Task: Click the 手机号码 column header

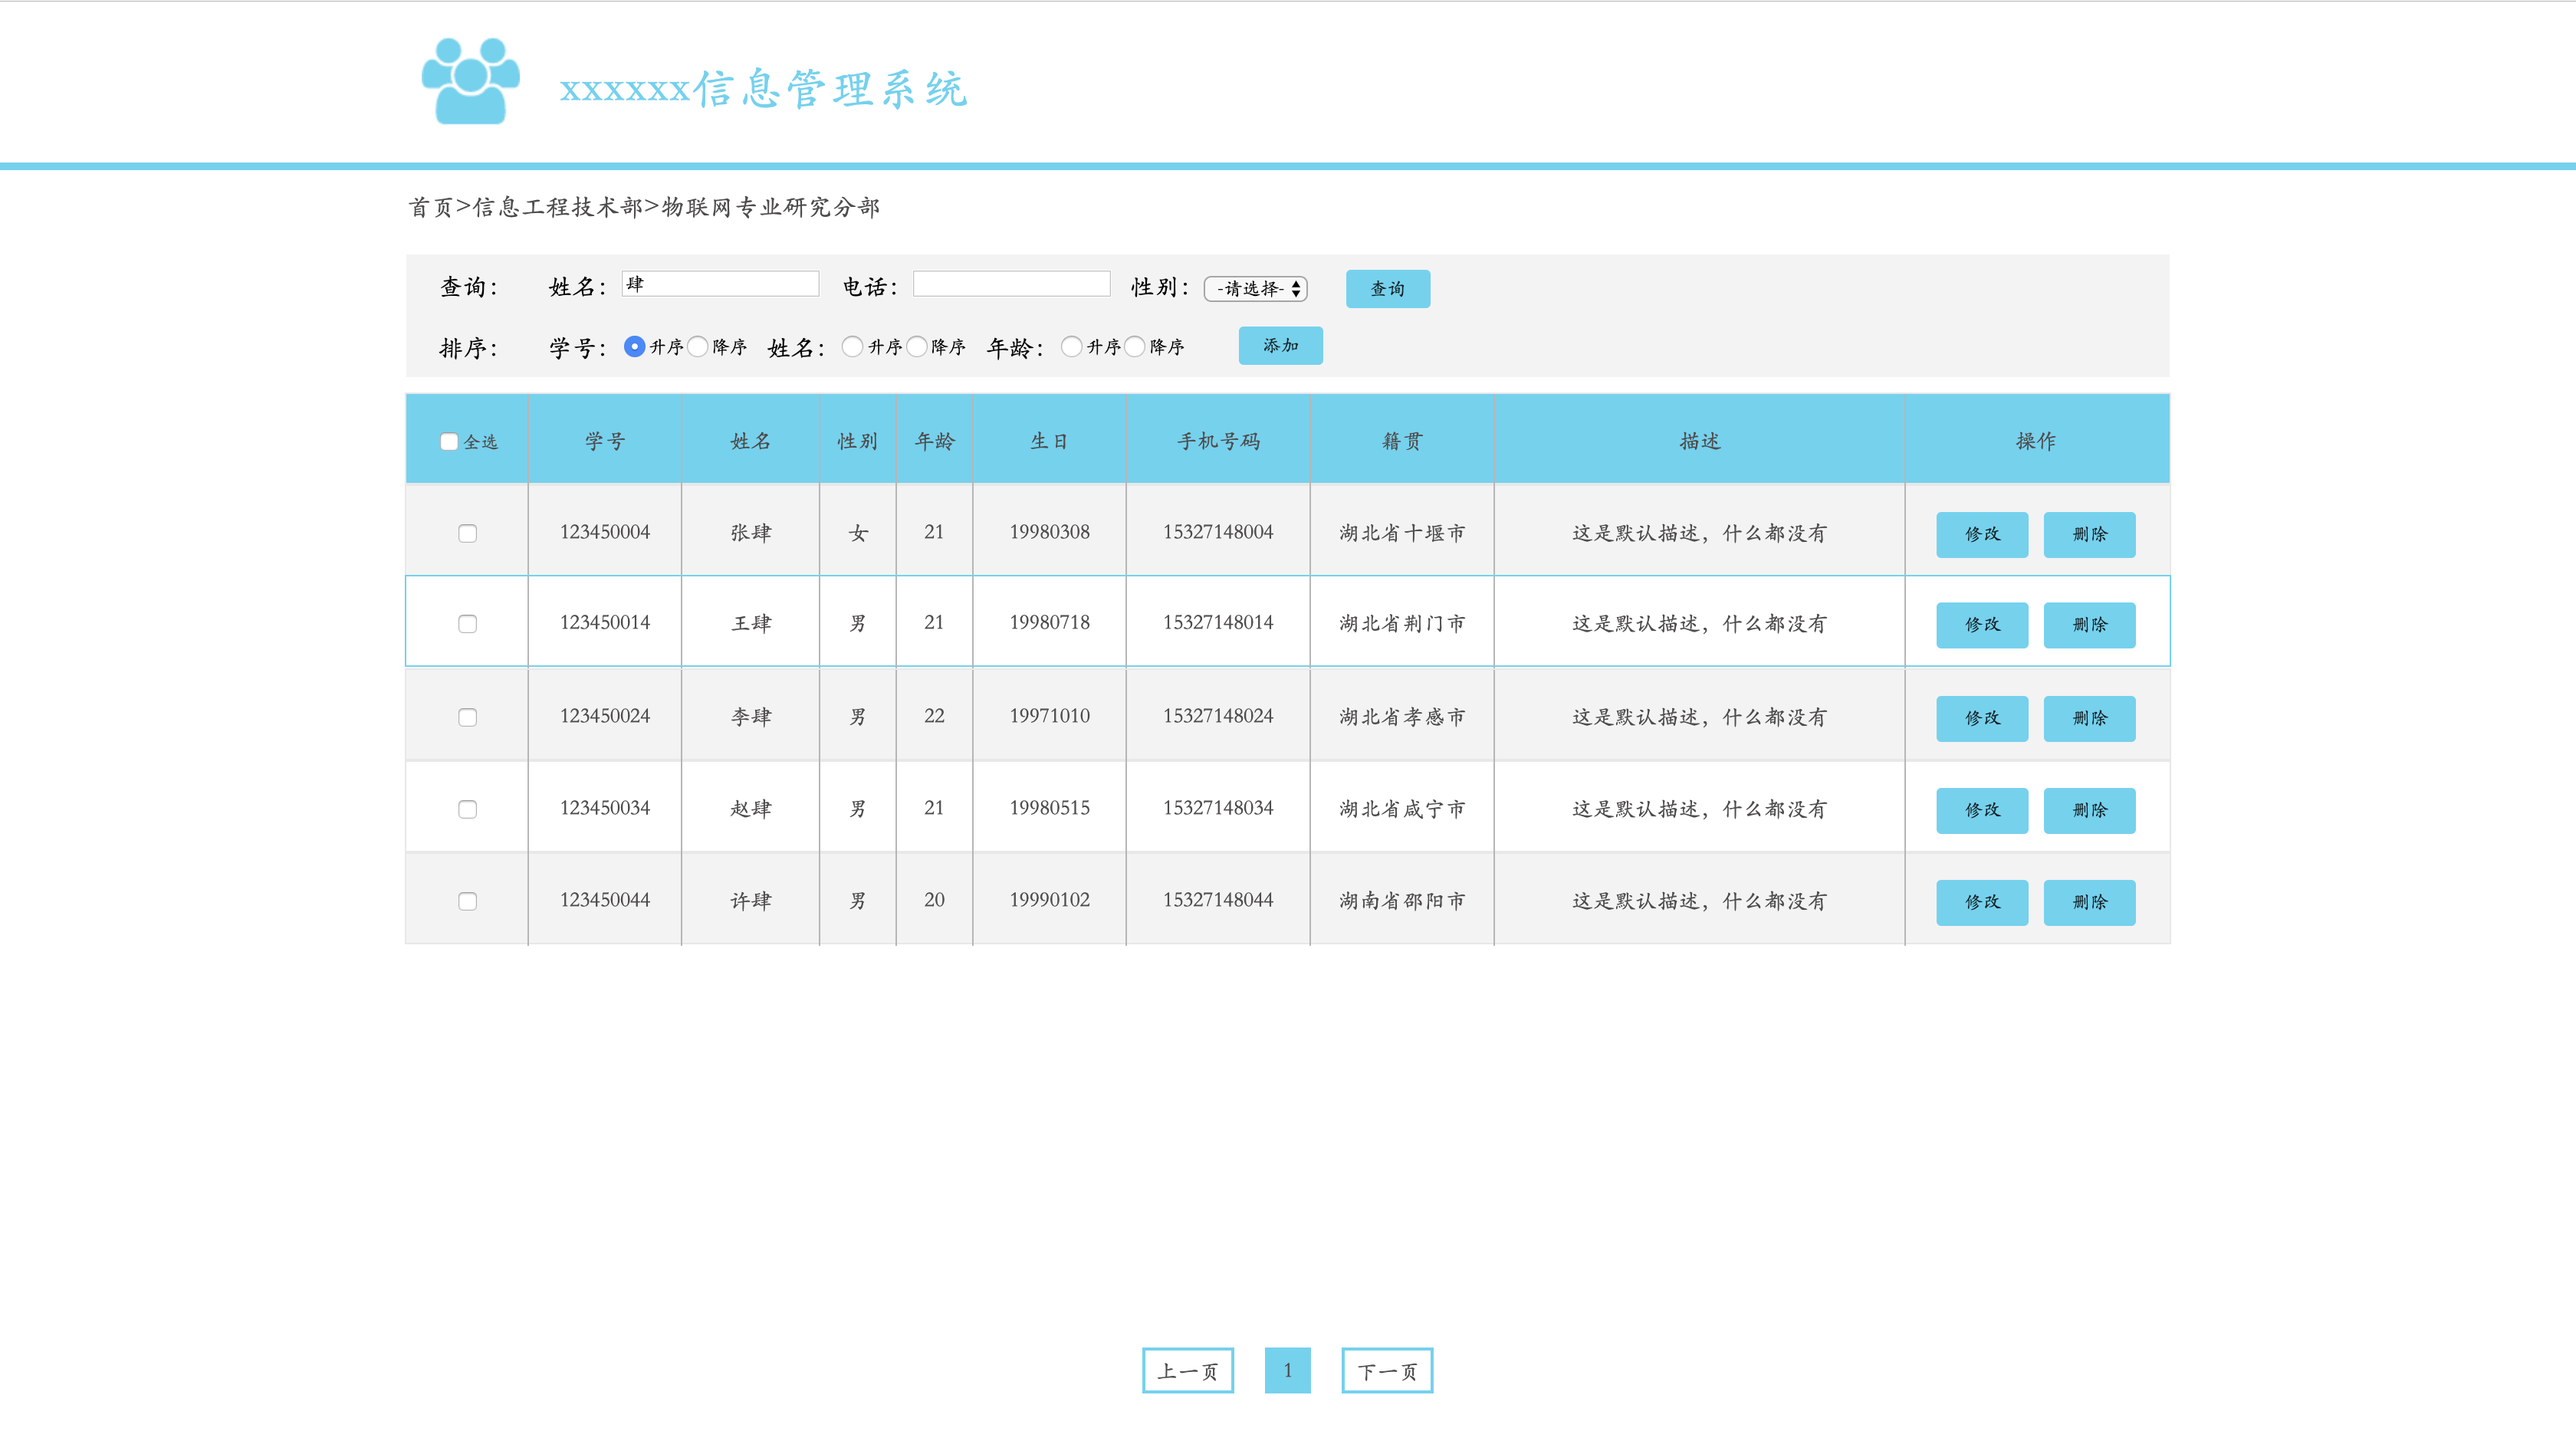Action: pyautogui.click(x=1218, y=441)
